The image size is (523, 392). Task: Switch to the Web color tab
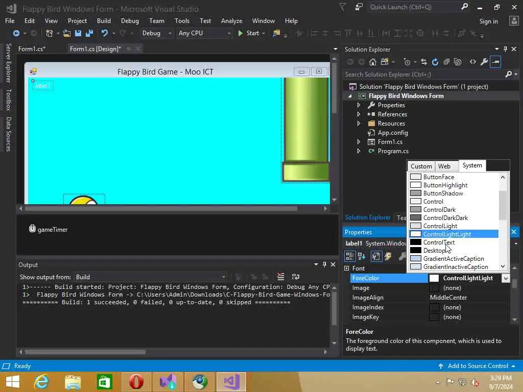point(444,166)
